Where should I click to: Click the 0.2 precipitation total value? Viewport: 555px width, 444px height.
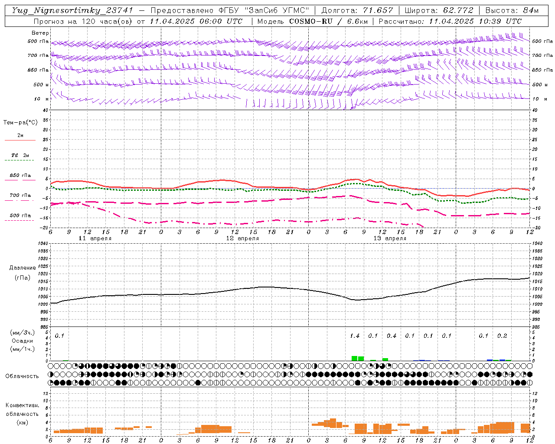pos(502,336)
